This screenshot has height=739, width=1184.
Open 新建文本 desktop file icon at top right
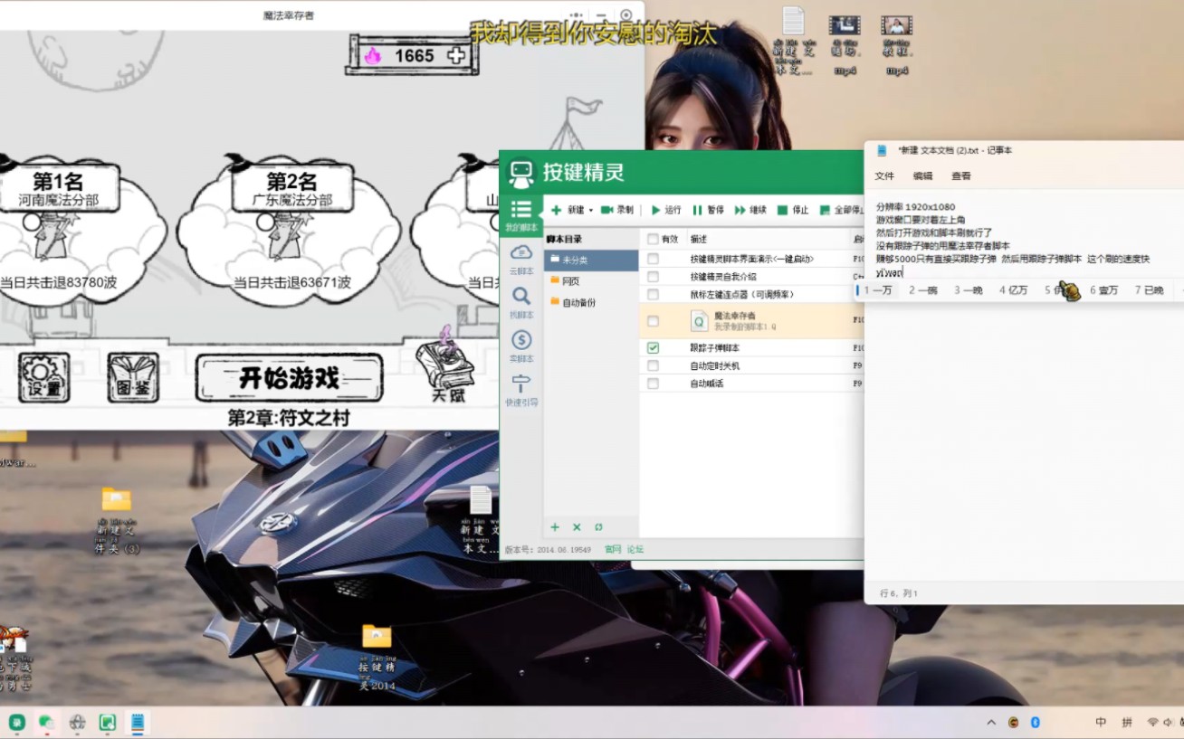click(x=793, y=41)
